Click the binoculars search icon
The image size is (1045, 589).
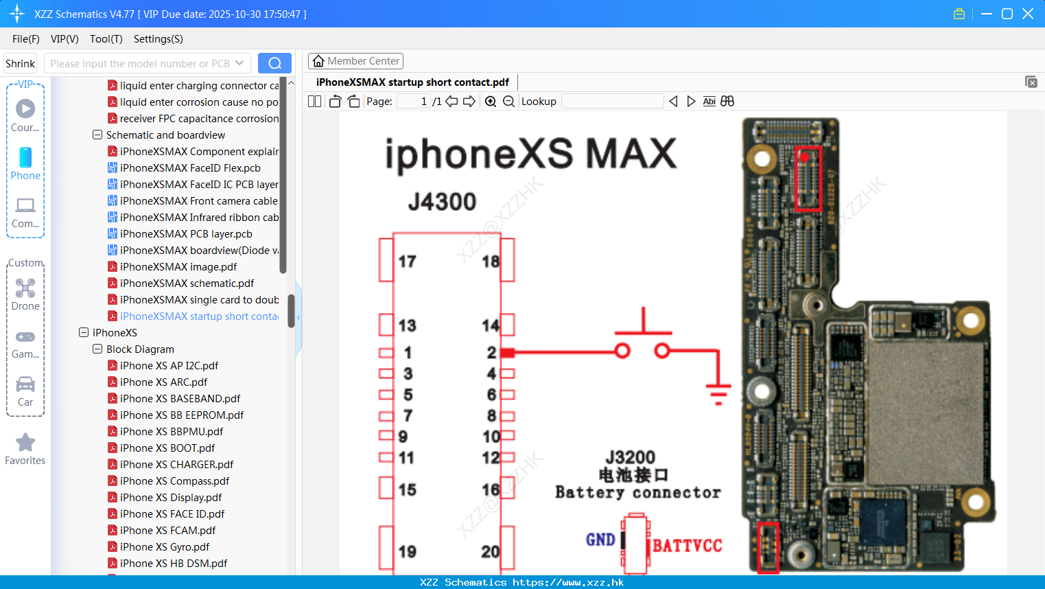tap(727, 101)
